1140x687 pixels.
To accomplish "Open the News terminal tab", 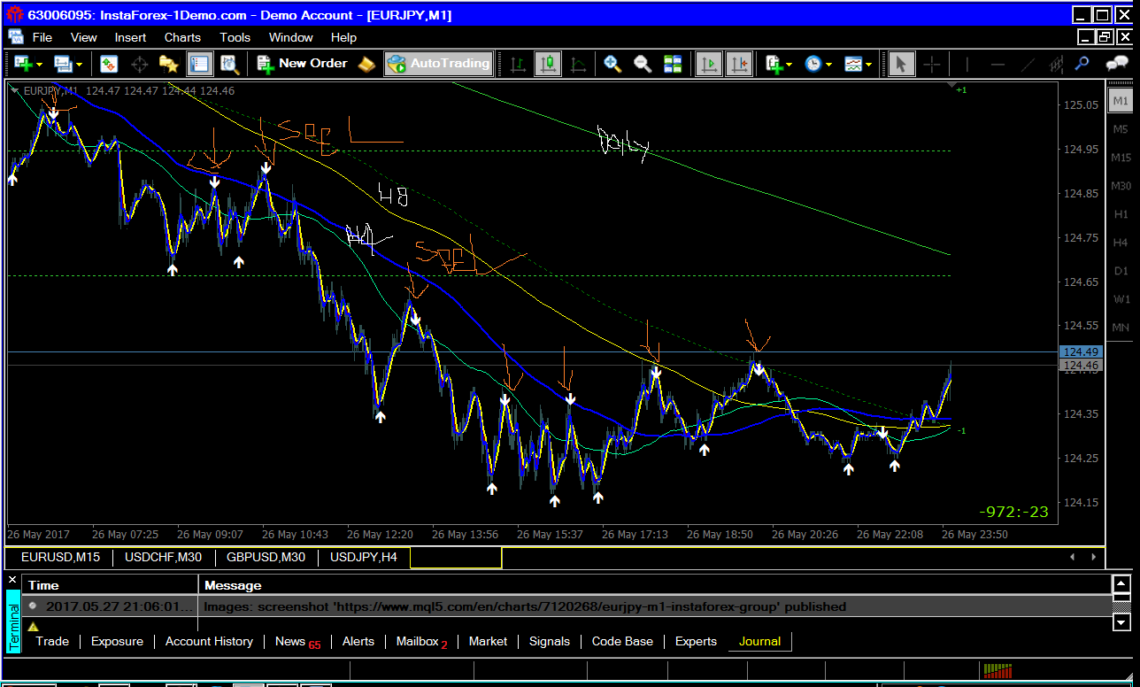I will point(297,642).
